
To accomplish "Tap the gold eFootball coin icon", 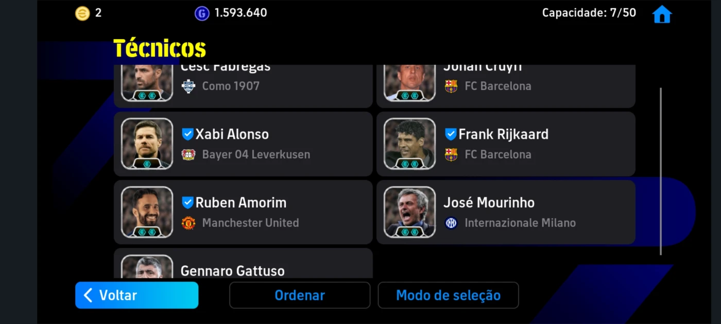I will coord(82,13).
